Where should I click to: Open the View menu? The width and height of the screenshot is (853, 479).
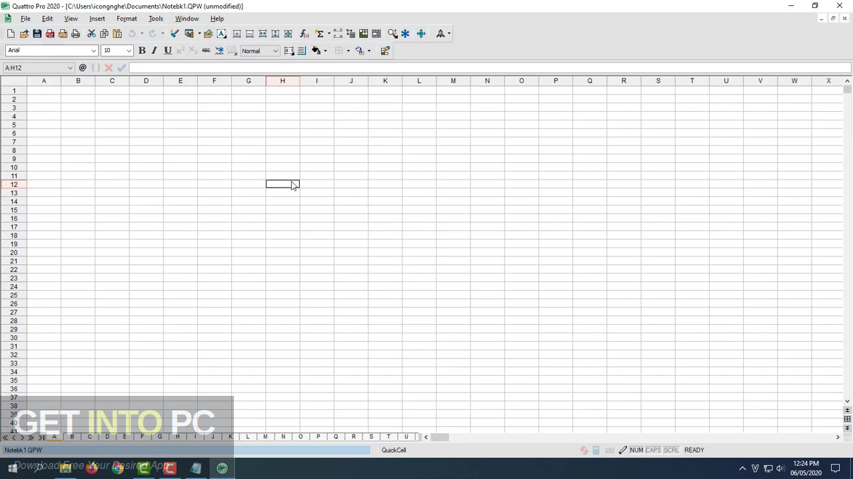coord(71,19)
